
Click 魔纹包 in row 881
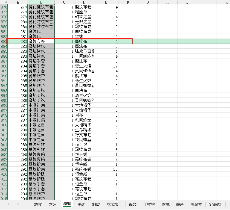(41, 32)
